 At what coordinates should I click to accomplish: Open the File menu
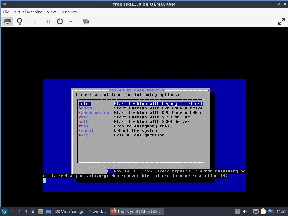pyautogui.click(x=6, y=12)
